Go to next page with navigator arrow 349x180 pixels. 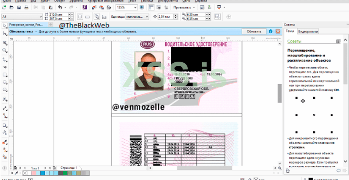[x=45, y=168]
